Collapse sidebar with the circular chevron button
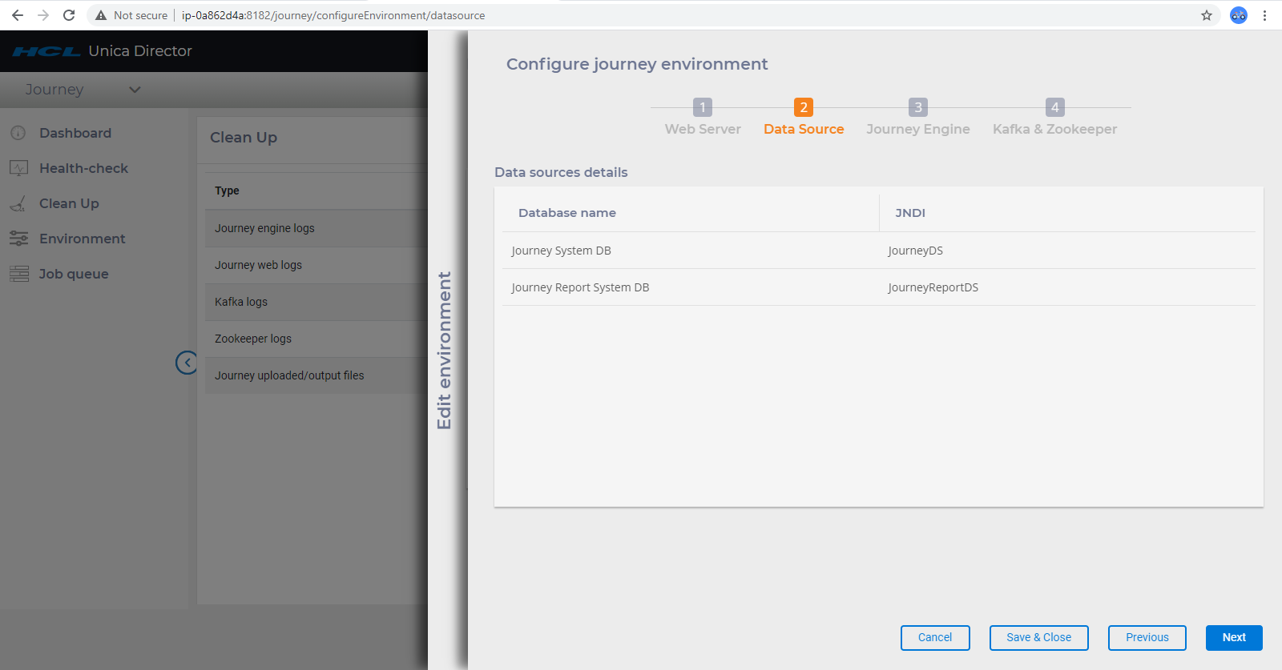This screenshot has height=670, width=1282. [x=187, y=363]
